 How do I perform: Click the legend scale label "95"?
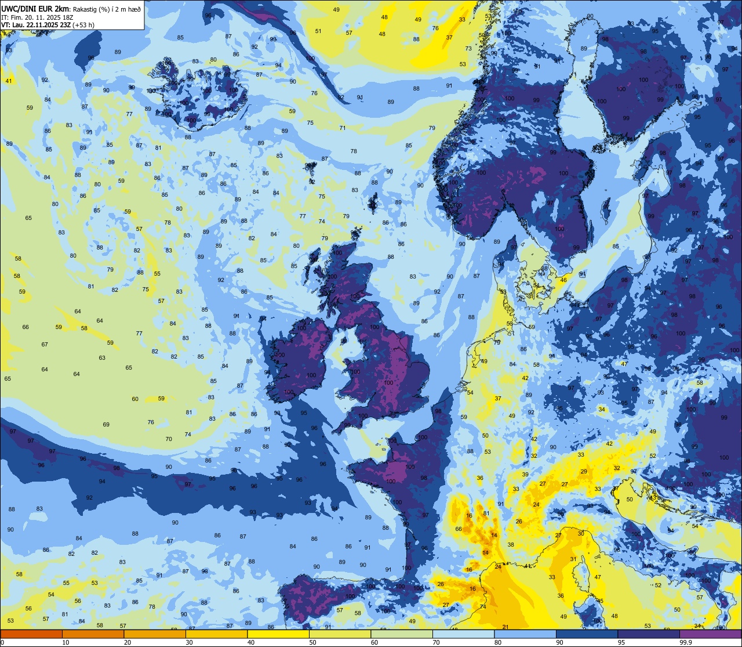[621, 642]
